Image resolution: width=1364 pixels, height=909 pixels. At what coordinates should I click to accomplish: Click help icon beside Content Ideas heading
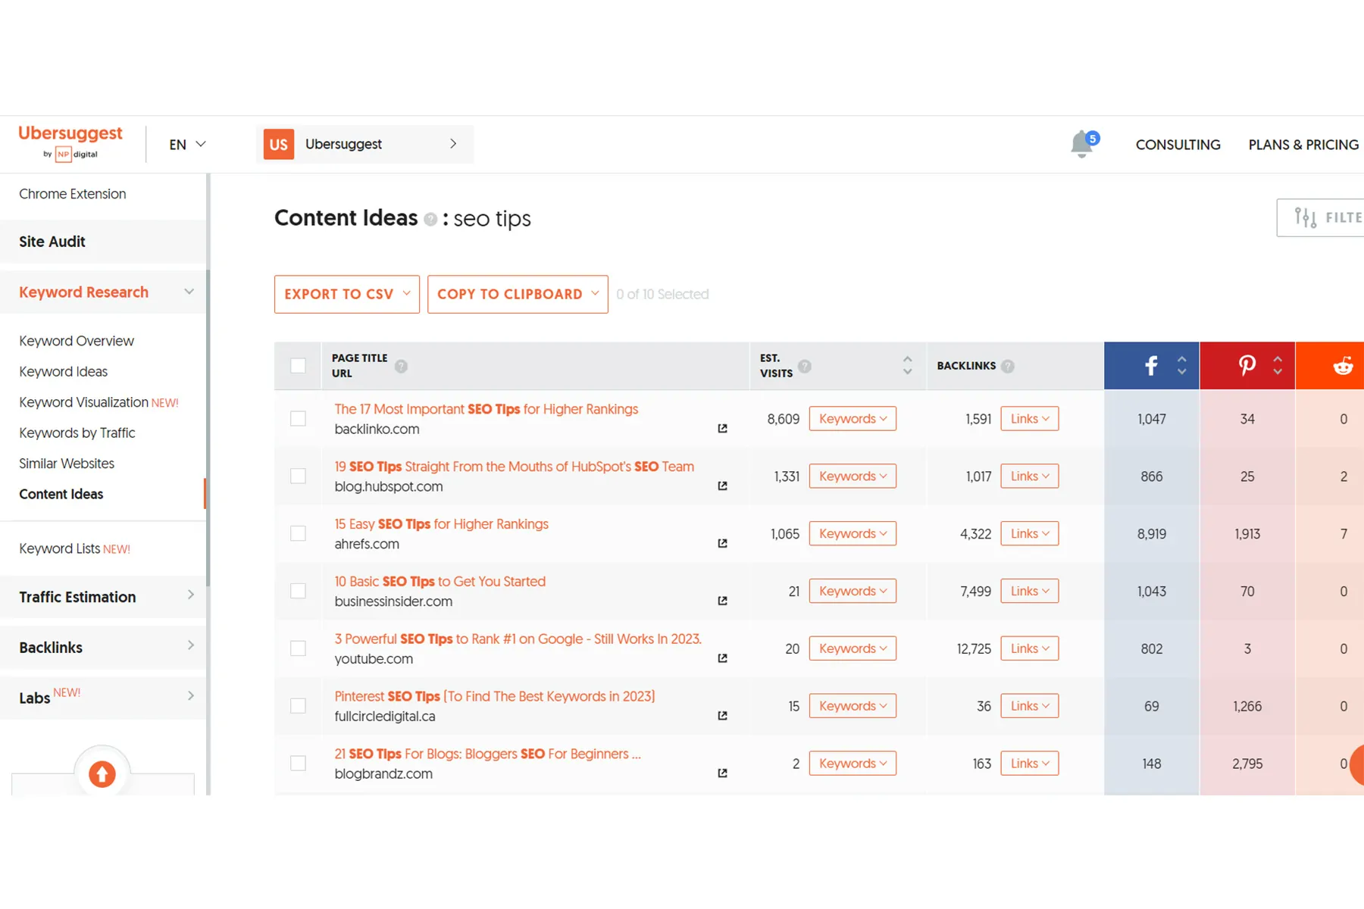[x=430, y=219]
